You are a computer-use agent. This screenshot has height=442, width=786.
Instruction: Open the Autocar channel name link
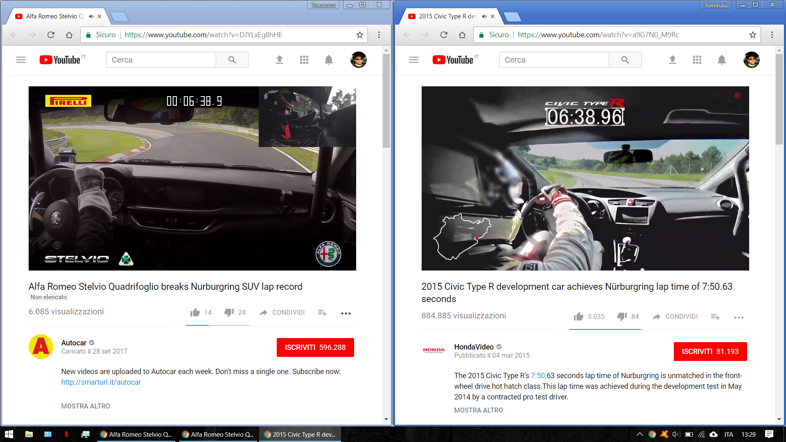[x=74, y=343]
